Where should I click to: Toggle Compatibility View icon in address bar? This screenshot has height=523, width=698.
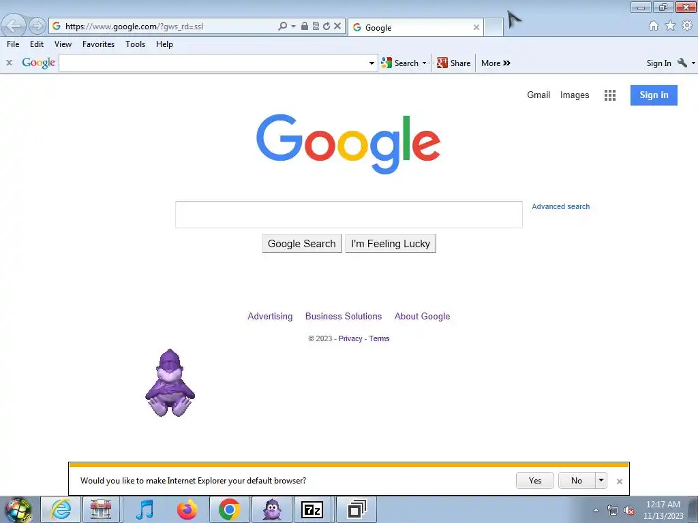(316, 26)
